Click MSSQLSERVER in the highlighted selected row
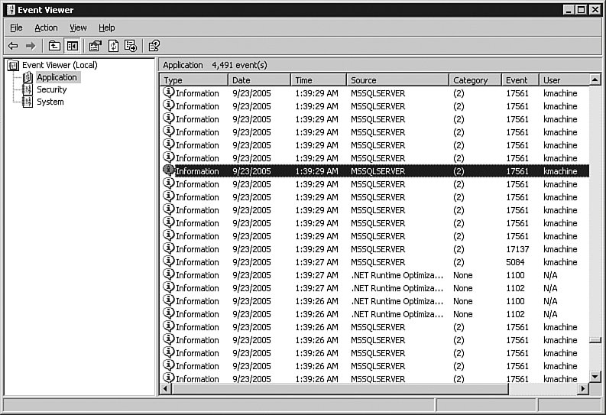The width and height of the screenshot is (606, 415). click(x=378, y=171)
